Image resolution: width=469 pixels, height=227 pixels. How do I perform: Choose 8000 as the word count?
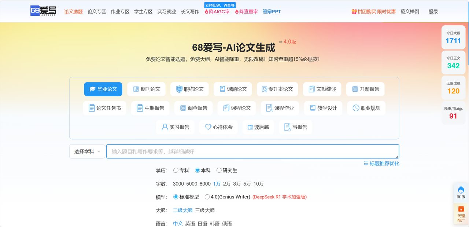(205, 184)
